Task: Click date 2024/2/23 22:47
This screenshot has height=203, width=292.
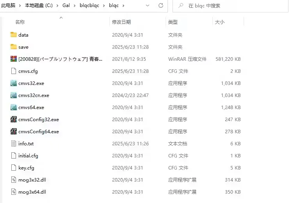Action: [x=130, y=95]
